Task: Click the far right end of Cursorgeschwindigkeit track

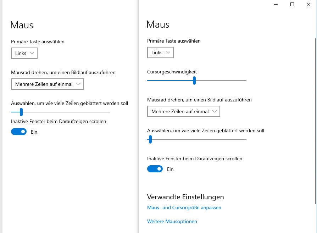Action: coord(245,81)
